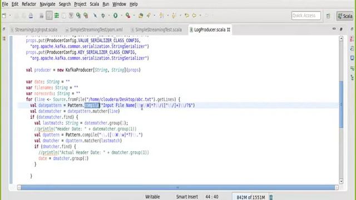
Task: Click the horizontal scrollbar right arrow
Action: pyautogui.click(x=337, y=188)
